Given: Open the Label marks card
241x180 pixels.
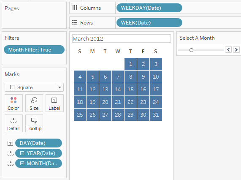Looking at the screenshot, I should 54,103.
